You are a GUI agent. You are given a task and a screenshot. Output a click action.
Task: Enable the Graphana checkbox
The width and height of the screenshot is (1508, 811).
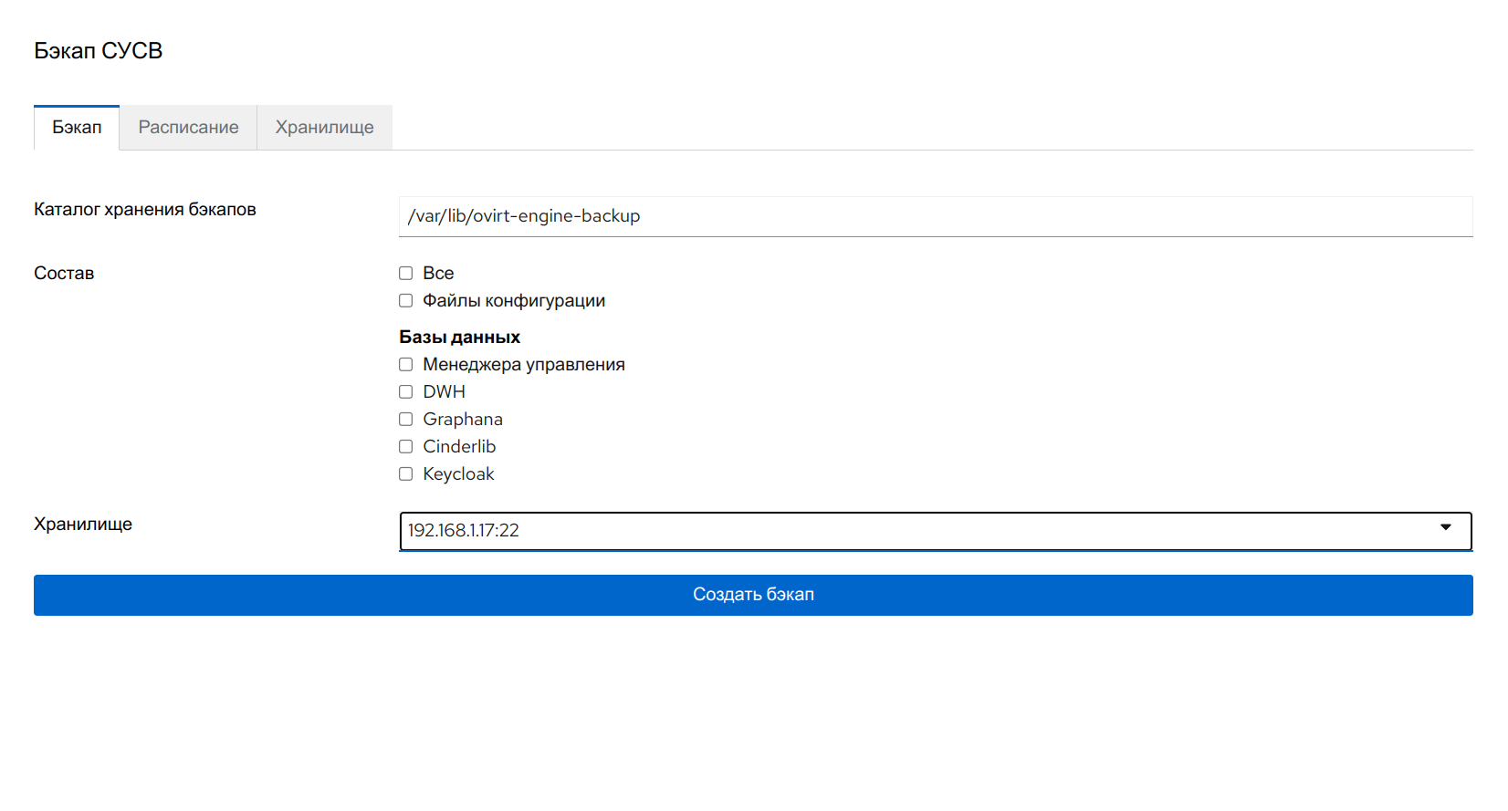click(406, 420)
